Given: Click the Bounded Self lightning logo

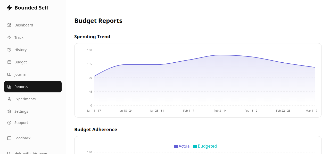Looking at the screenshot, I should [x=9, y=7].
